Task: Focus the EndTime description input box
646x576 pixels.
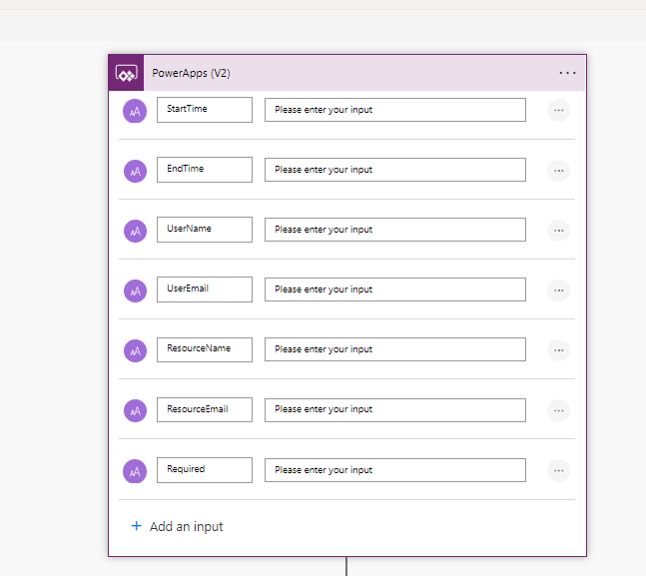Action: coord(395,170)
